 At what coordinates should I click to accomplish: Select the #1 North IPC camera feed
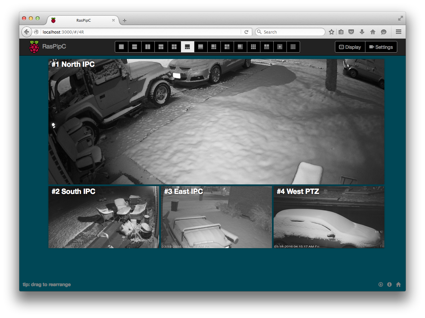(x=216, y=121)
